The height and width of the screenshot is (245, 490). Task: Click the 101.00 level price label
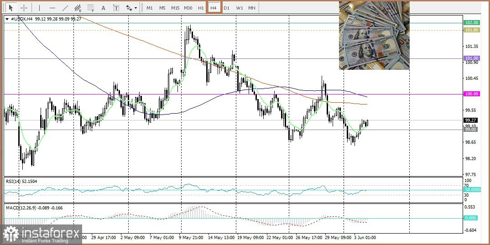(472, 58)
